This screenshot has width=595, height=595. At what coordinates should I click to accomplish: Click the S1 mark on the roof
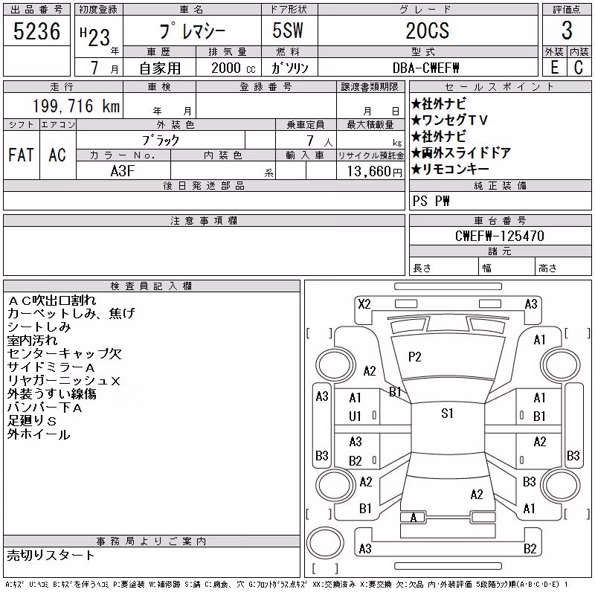448,414
